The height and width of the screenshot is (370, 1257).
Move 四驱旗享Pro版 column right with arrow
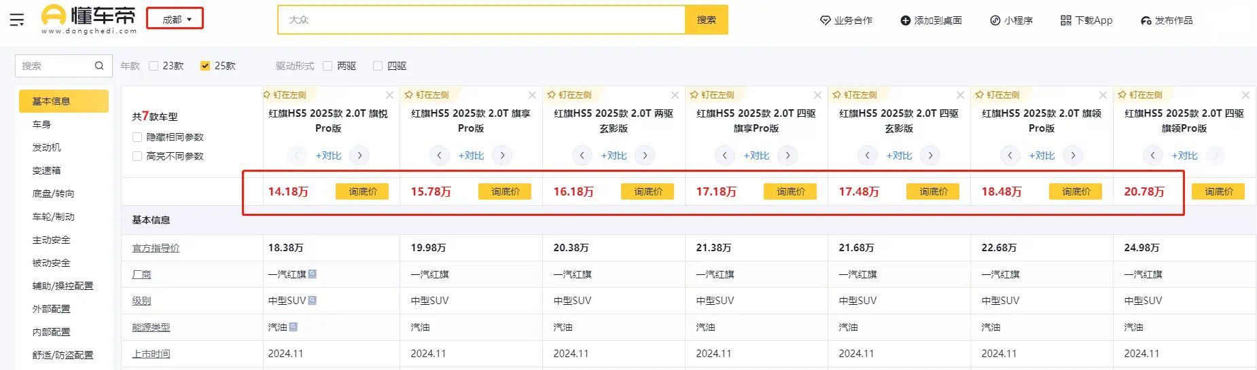tap(787, 155)
